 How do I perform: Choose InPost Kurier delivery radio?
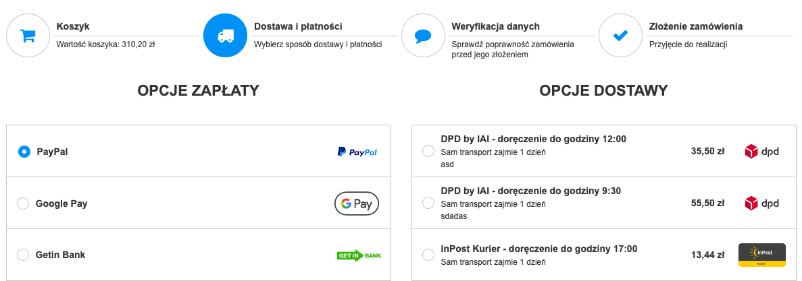[x=428, y=255]
